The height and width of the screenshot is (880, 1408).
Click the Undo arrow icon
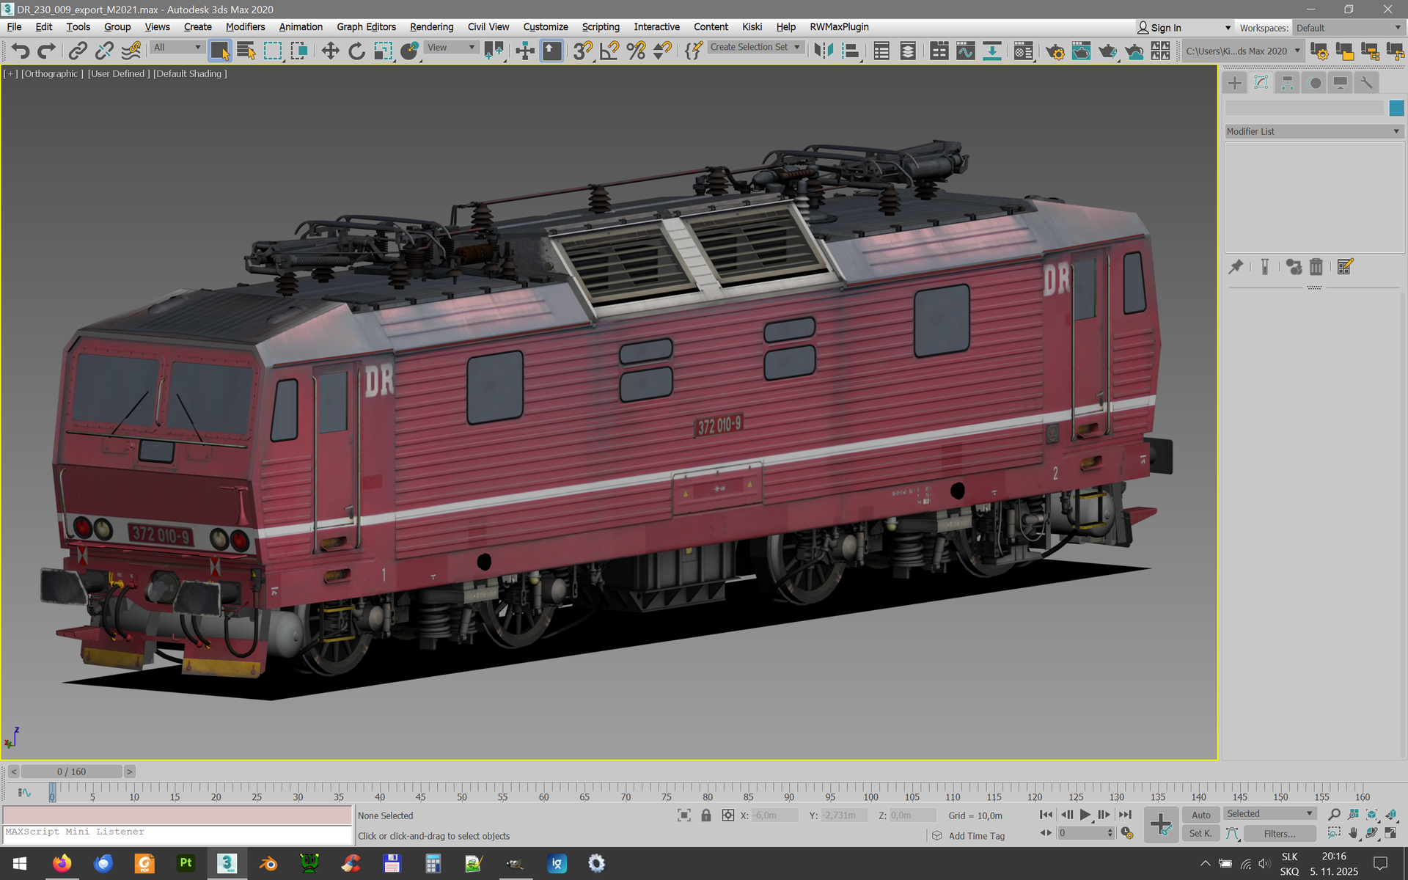(21, 51)
